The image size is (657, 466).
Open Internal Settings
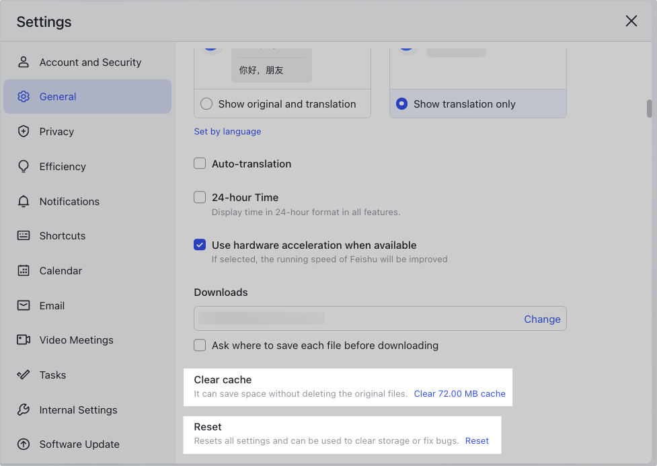coord(78,410)
